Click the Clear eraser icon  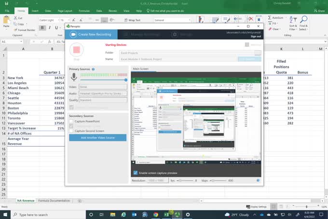pyautogui.click(x=270, y=29)
